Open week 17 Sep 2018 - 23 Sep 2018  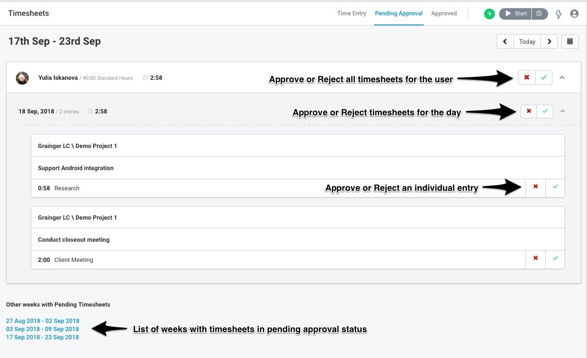42,337
